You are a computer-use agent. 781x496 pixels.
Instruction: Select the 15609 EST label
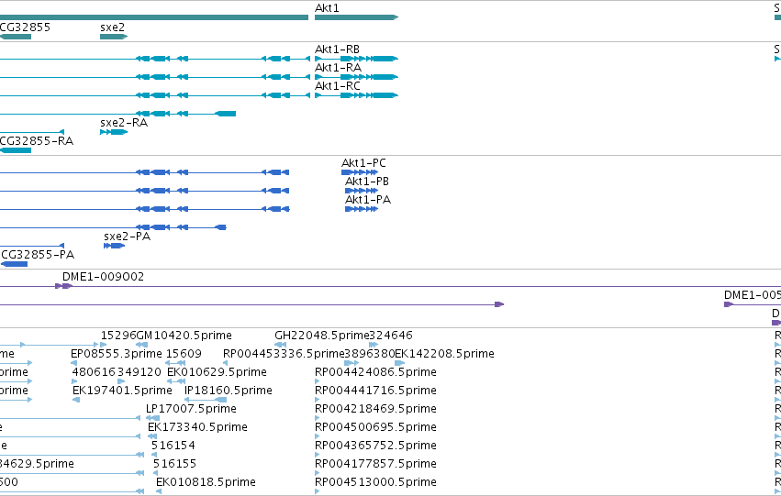(x=184, y=354)
